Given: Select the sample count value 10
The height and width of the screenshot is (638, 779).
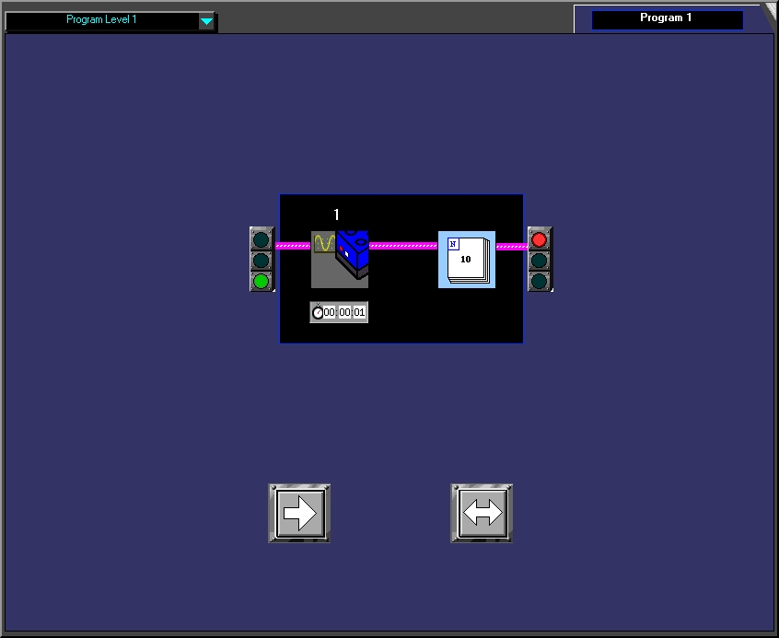Looking at the screenshot, I should coord(466,260).
